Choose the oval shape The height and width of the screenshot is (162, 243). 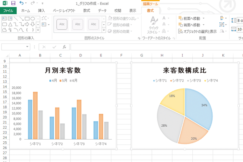tap(32, 19)
